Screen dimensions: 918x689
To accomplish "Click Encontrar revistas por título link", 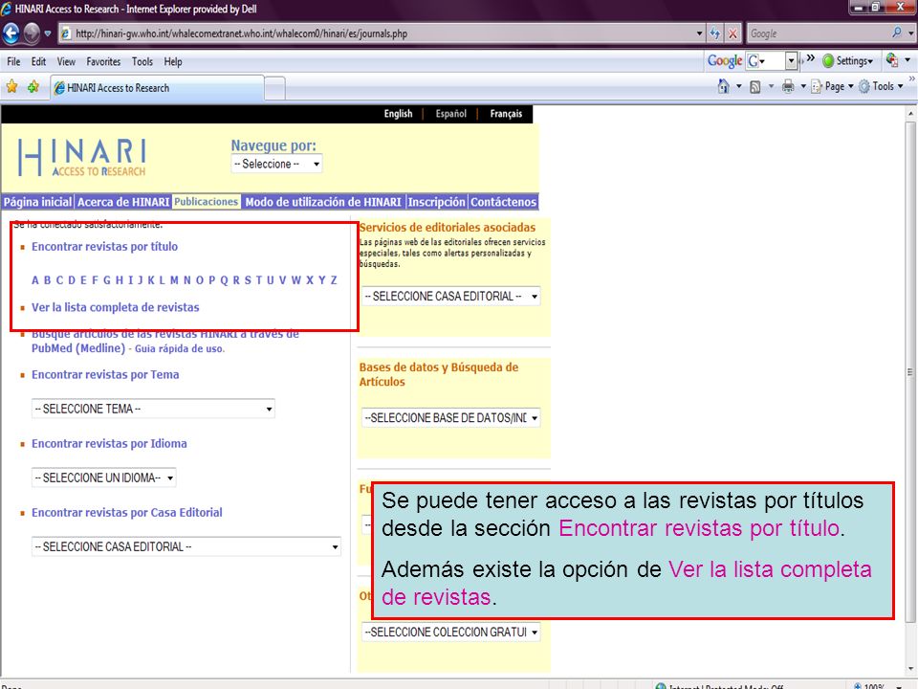I will 105,247.
